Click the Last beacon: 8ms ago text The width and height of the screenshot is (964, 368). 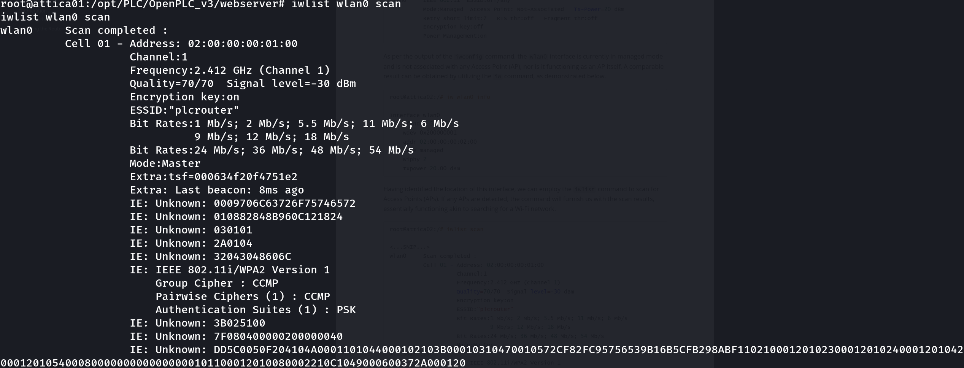tap(240, 190)
